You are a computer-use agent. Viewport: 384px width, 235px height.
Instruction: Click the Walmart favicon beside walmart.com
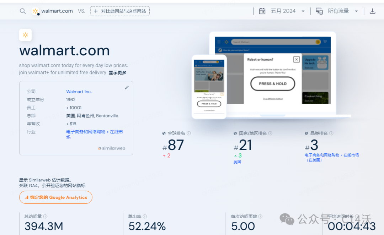tap(35, 11)
